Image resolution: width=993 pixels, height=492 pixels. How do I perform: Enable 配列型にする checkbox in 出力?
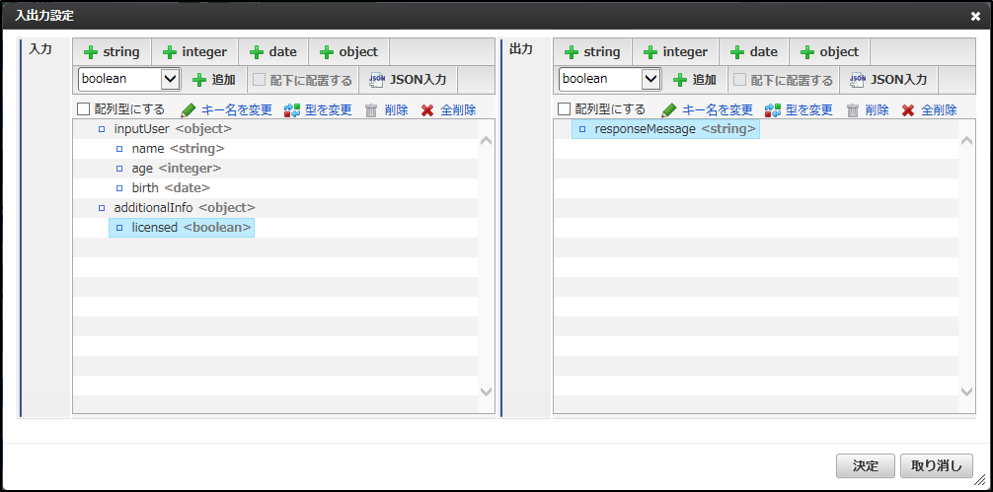[x=564, y=109]
